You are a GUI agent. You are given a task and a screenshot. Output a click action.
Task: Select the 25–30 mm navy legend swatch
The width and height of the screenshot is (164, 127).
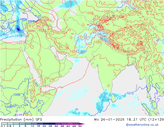[x=52, y=124]
